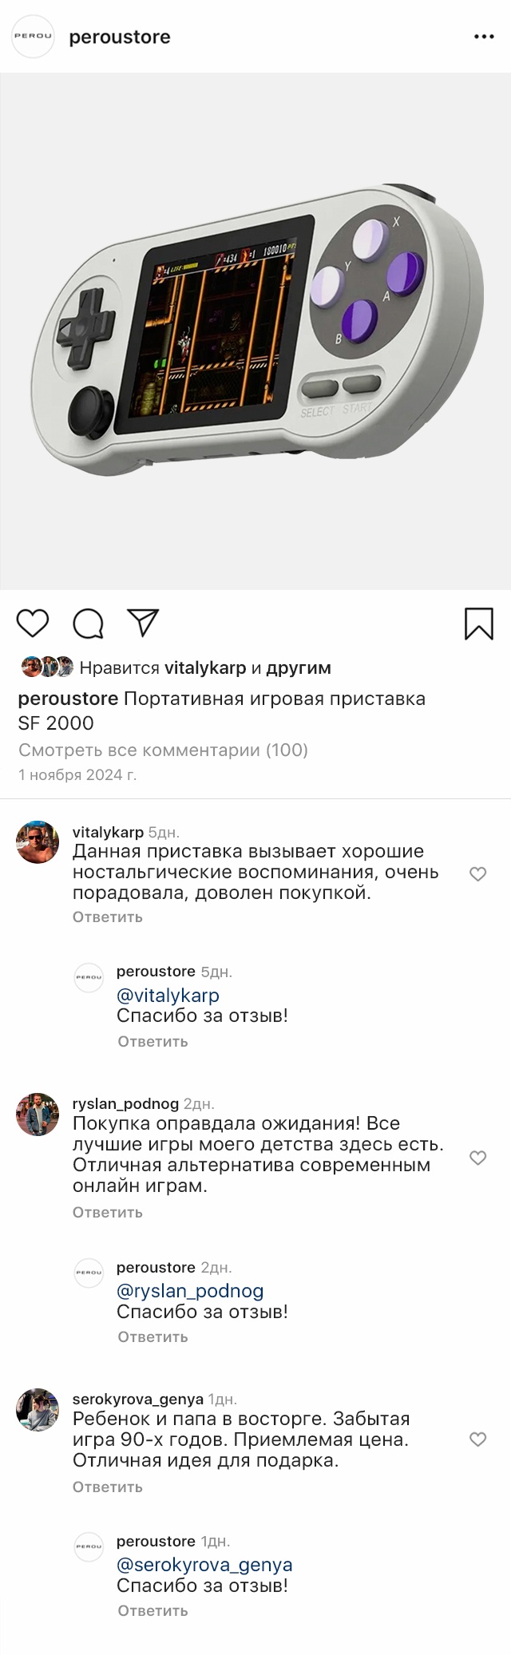Open vitalykarp's profile avatar

pos(38,842)
